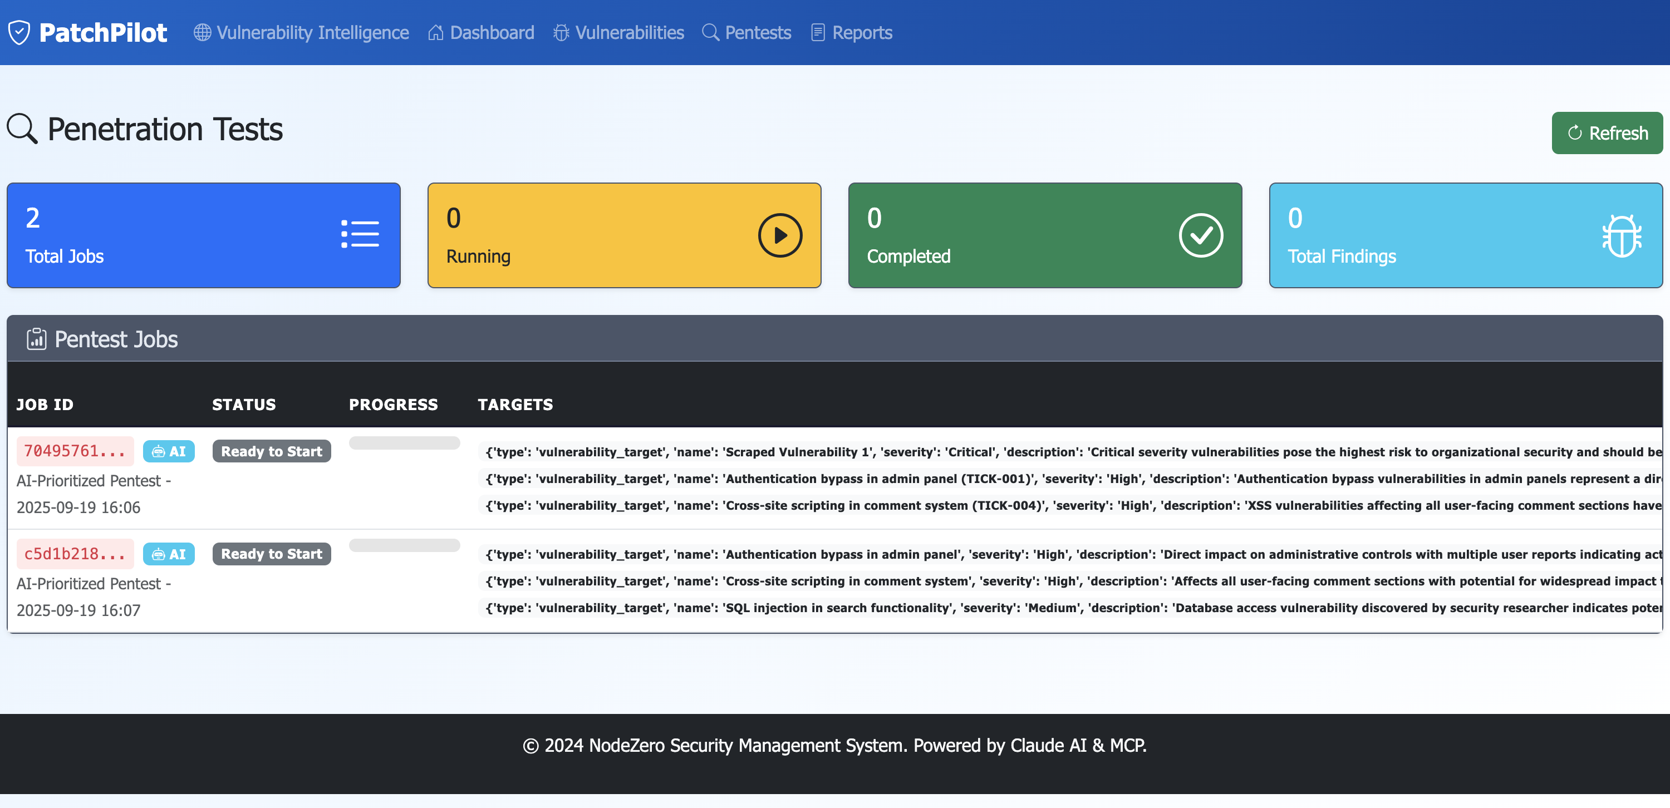Click the AI badge on job c5d1b218
Viewport: 1670px width, 808px height.
(x=169, y=554)
